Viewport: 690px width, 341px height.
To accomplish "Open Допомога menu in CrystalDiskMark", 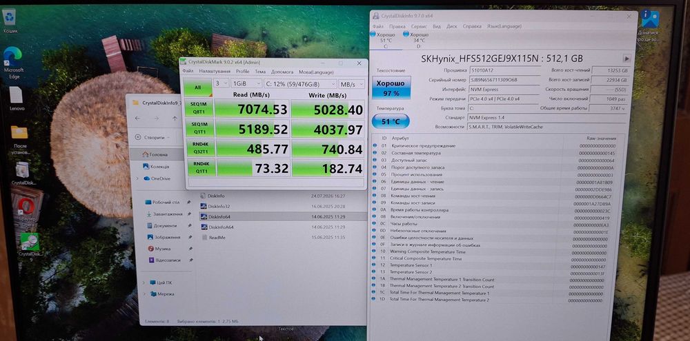I will 282,71.
